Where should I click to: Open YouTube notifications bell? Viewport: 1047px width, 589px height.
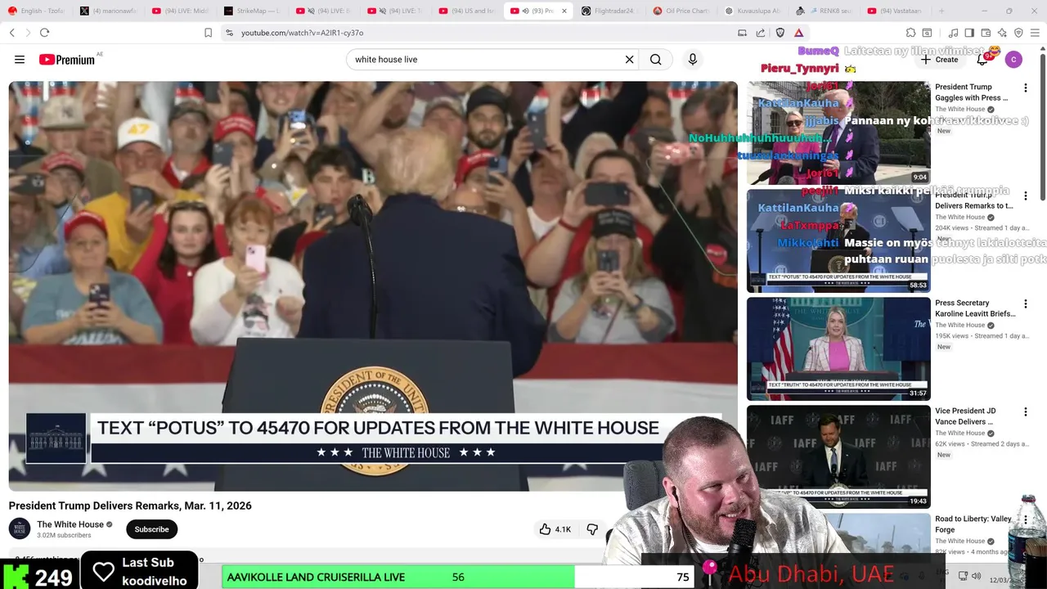tap(982, 60)
